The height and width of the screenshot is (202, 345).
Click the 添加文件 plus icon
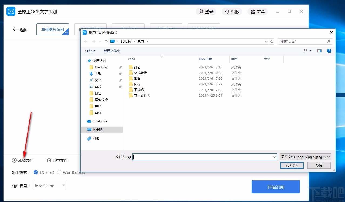pyautogui.click(x=14, y=160)
